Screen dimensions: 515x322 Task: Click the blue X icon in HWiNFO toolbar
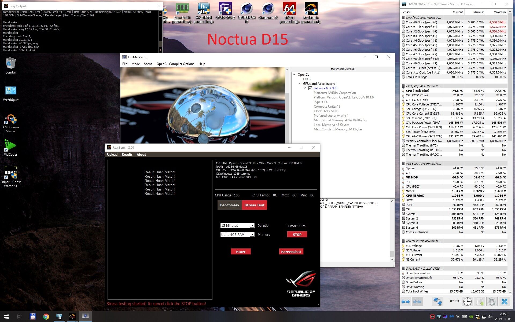(x=504, y=302)
